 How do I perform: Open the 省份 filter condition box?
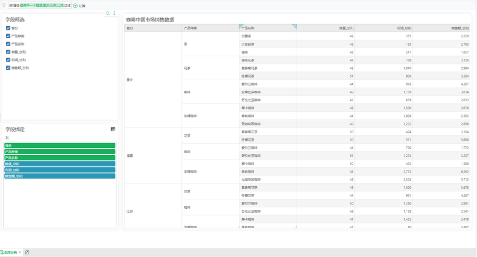pos(40,6)
